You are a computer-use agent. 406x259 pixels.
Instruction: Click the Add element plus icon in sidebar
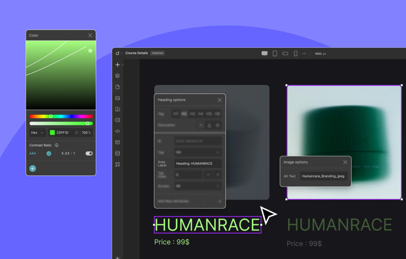(117, 65)
